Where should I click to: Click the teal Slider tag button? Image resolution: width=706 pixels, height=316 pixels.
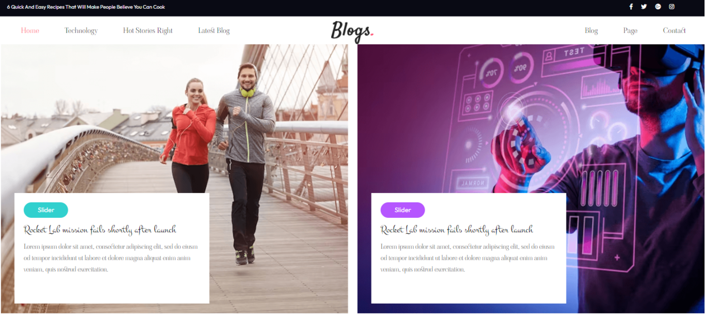point(46,210)
